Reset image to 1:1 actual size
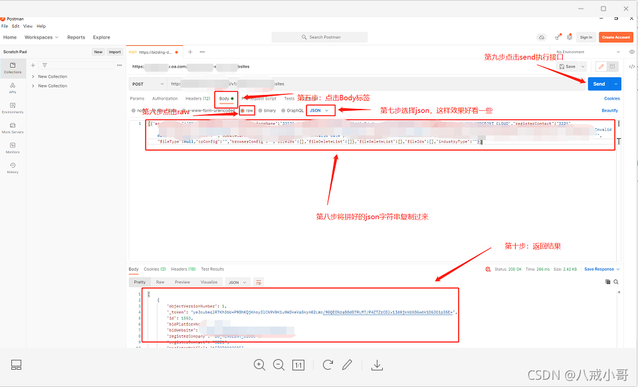The width and height of the screenshot is (638, 387). pyautogui.click(x=298, y=365)
